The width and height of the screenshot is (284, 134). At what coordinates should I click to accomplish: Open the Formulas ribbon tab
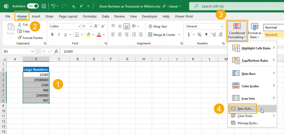pyautogui.click(x=90, y=16)
